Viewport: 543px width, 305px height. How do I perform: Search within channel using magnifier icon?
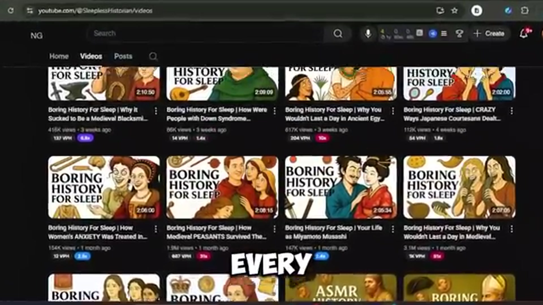[x=153, y=56]
